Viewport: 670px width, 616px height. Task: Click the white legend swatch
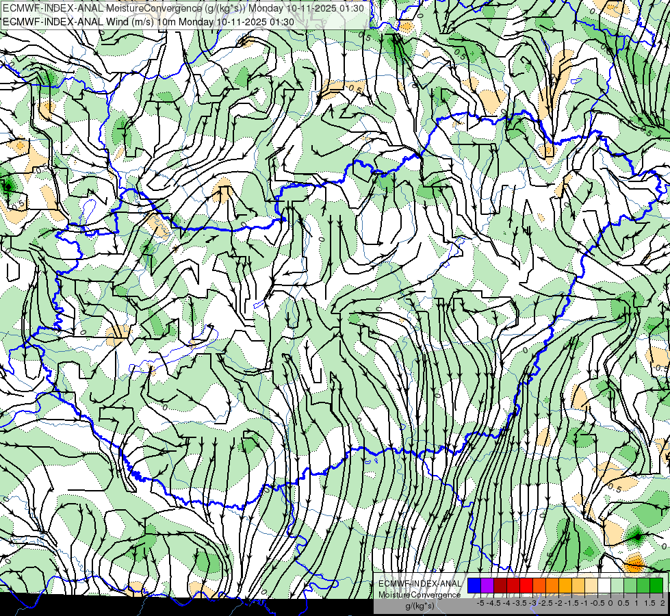604,585
